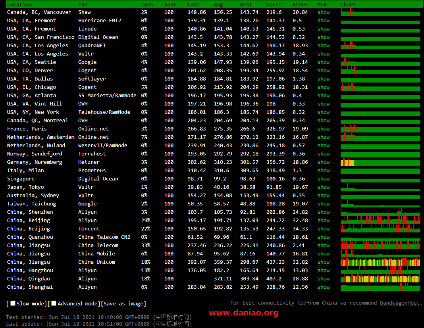Image resolution: width=424 pixels, height=328 pixels.
Task: Show MTR for Beijing Aliyun row
Action: pyautogui.click(x=324, y=221)
